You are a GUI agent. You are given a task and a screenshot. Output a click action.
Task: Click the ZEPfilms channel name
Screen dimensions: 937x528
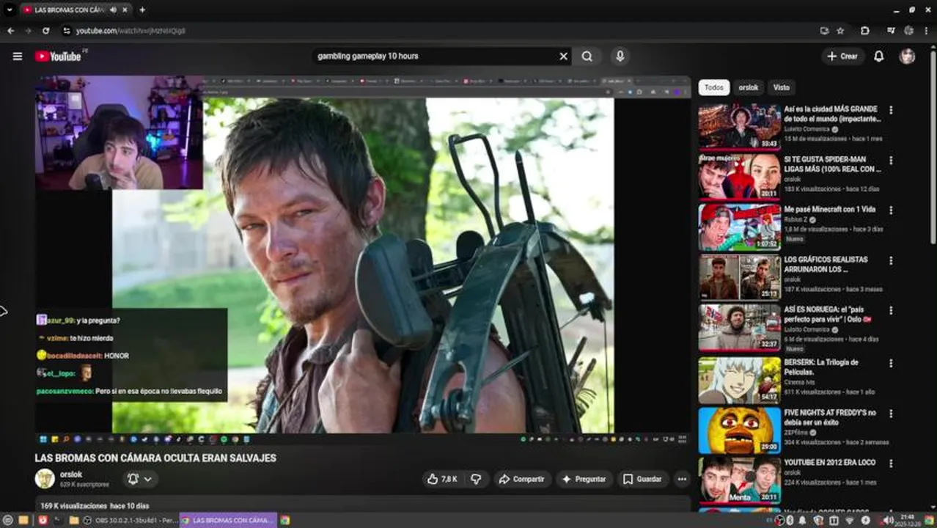click(798, 433)
